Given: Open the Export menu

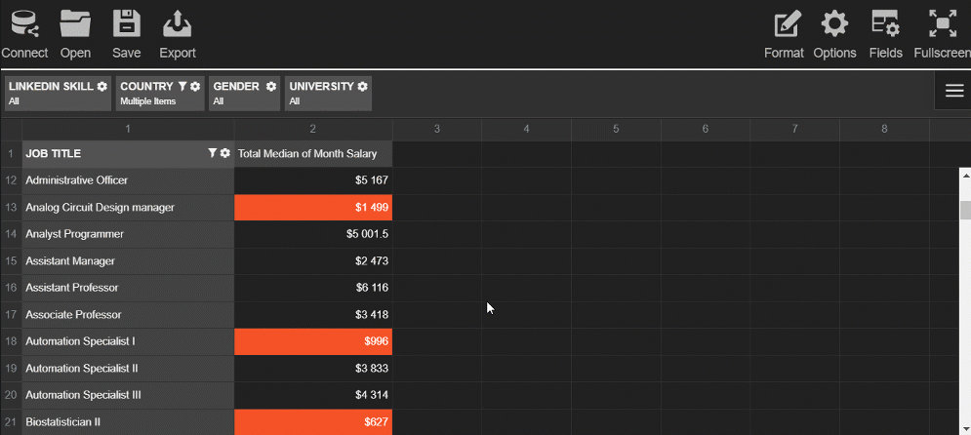Looking at the screenshot, I should (x=177, y=34).
